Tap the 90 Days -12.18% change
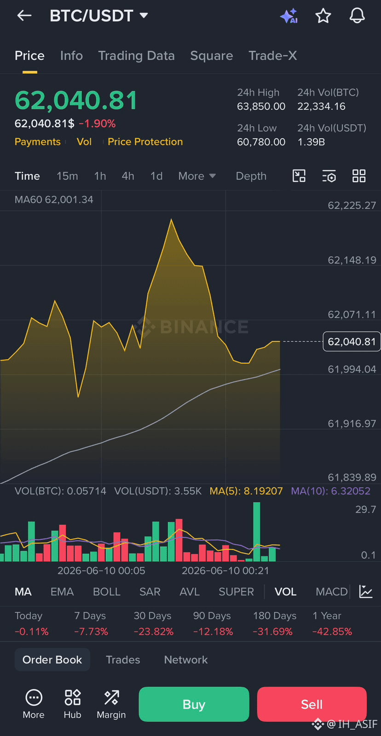Screen dimensions: 381x736 pos(213,624)
